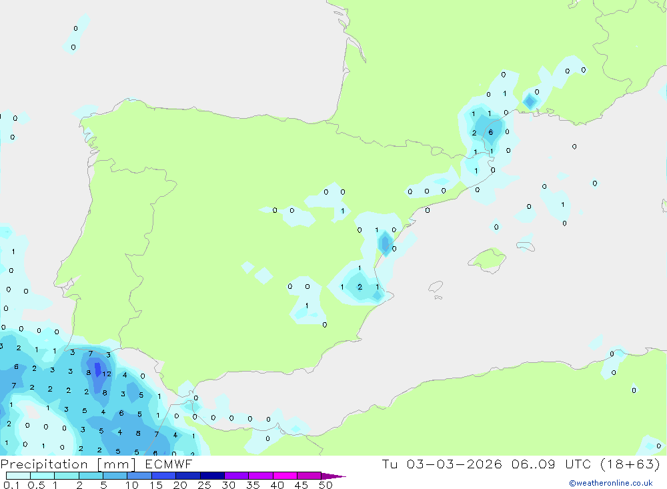
Task: Pick the 35–40 mm legend swatch
Action: [261, 476]
